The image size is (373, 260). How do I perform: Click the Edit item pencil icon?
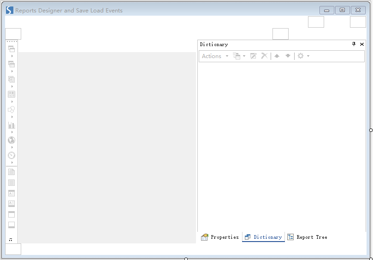[x=253, y=56]
